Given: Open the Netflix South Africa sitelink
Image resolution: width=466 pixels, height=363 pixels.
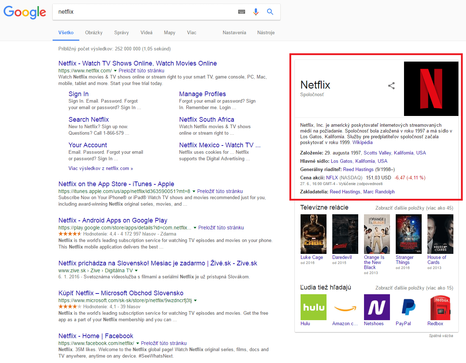Looking at the screenshot, I should tap(207, 120).
